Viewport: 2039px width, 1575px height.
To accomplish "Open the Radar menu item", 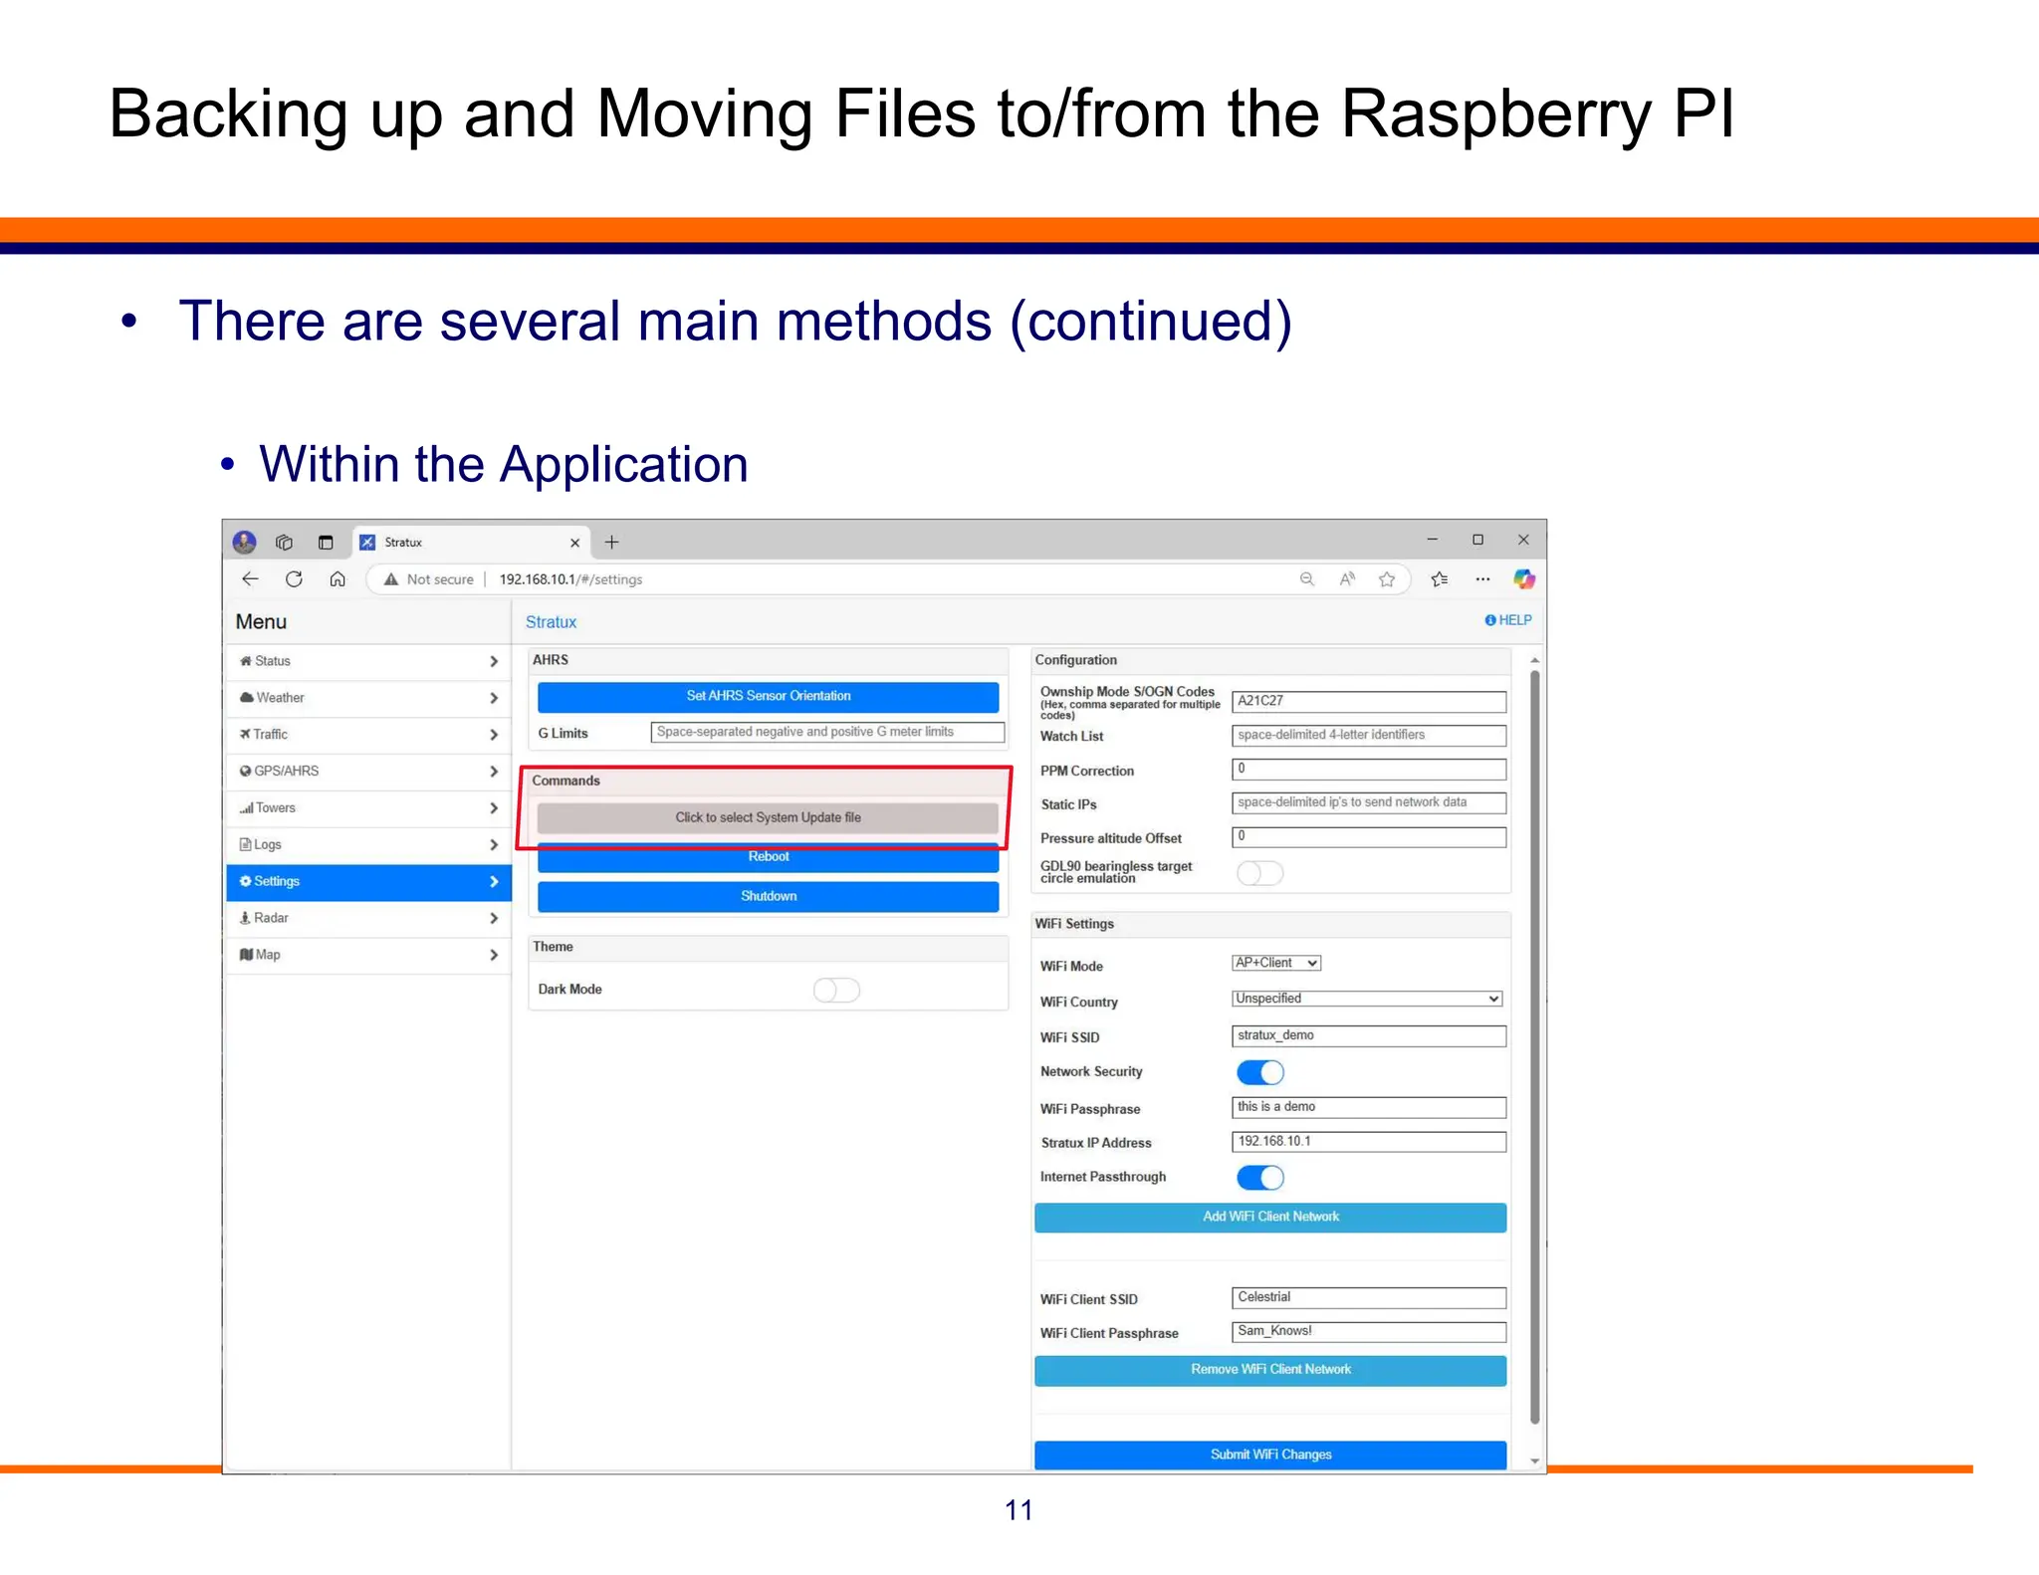I will click(368, 918).
